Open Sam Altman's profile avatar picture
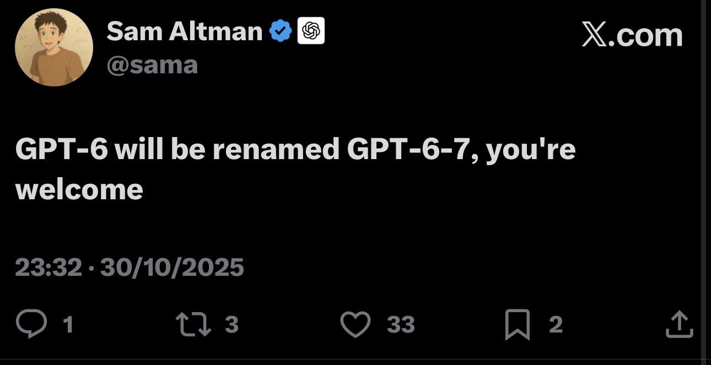Image resolution: width=711 pixels, height=365 pixels. pos(53,47)
